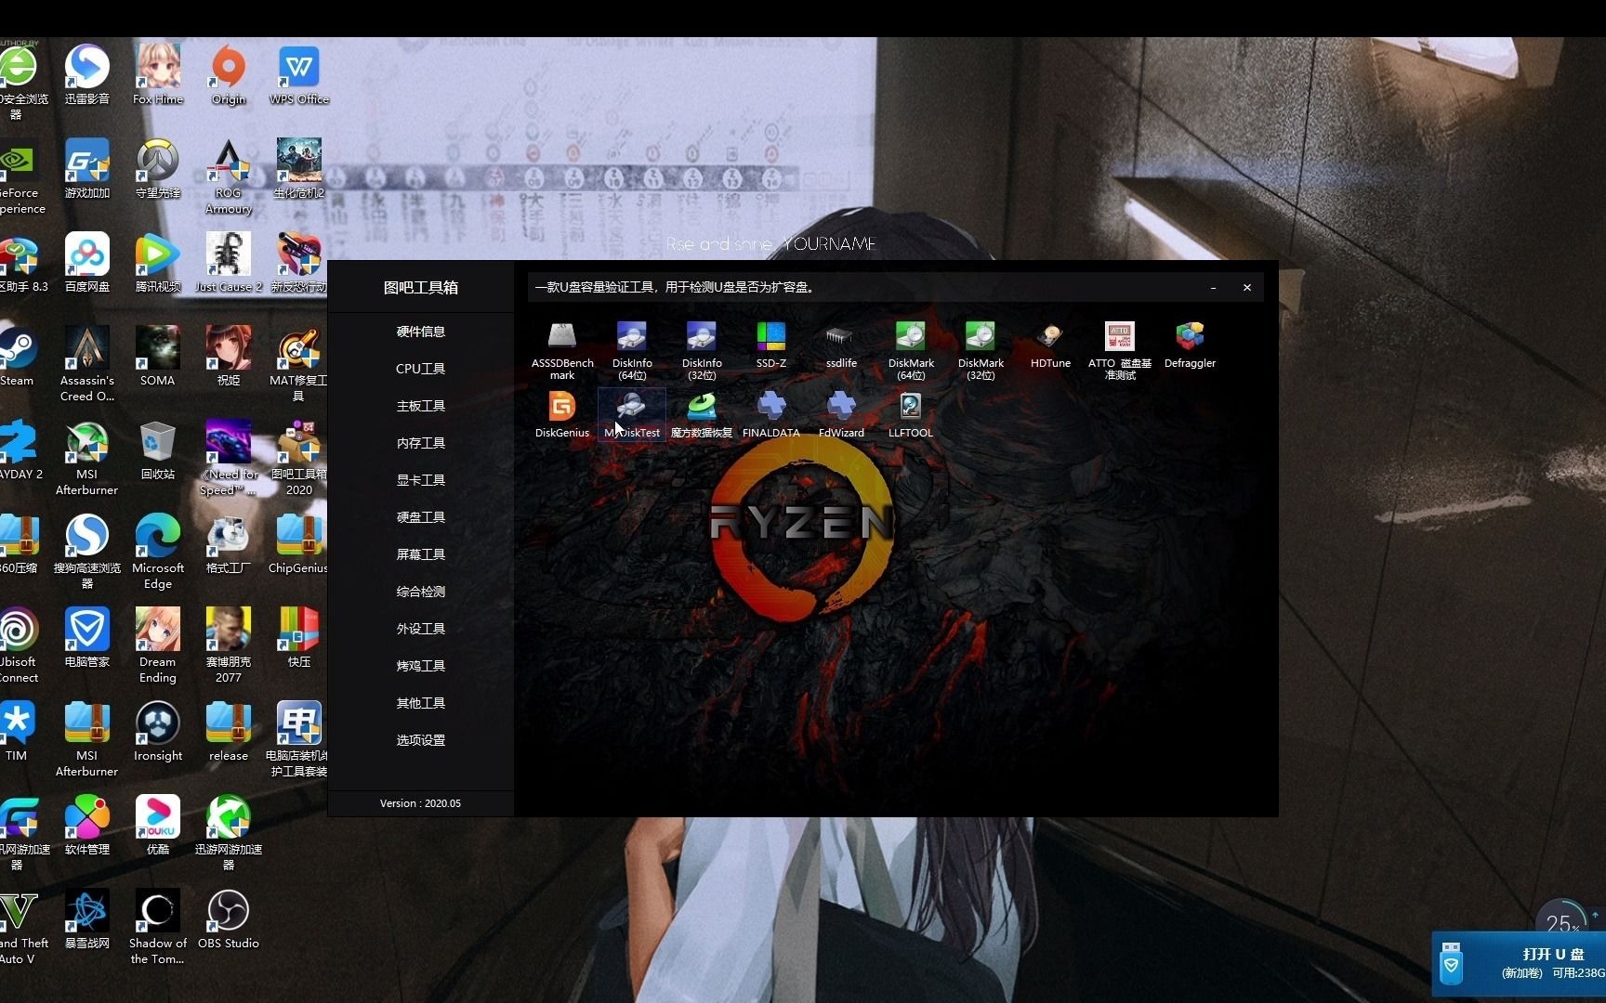Open the ssdlife tool
1606x1003 pixels.
(841, 345)
